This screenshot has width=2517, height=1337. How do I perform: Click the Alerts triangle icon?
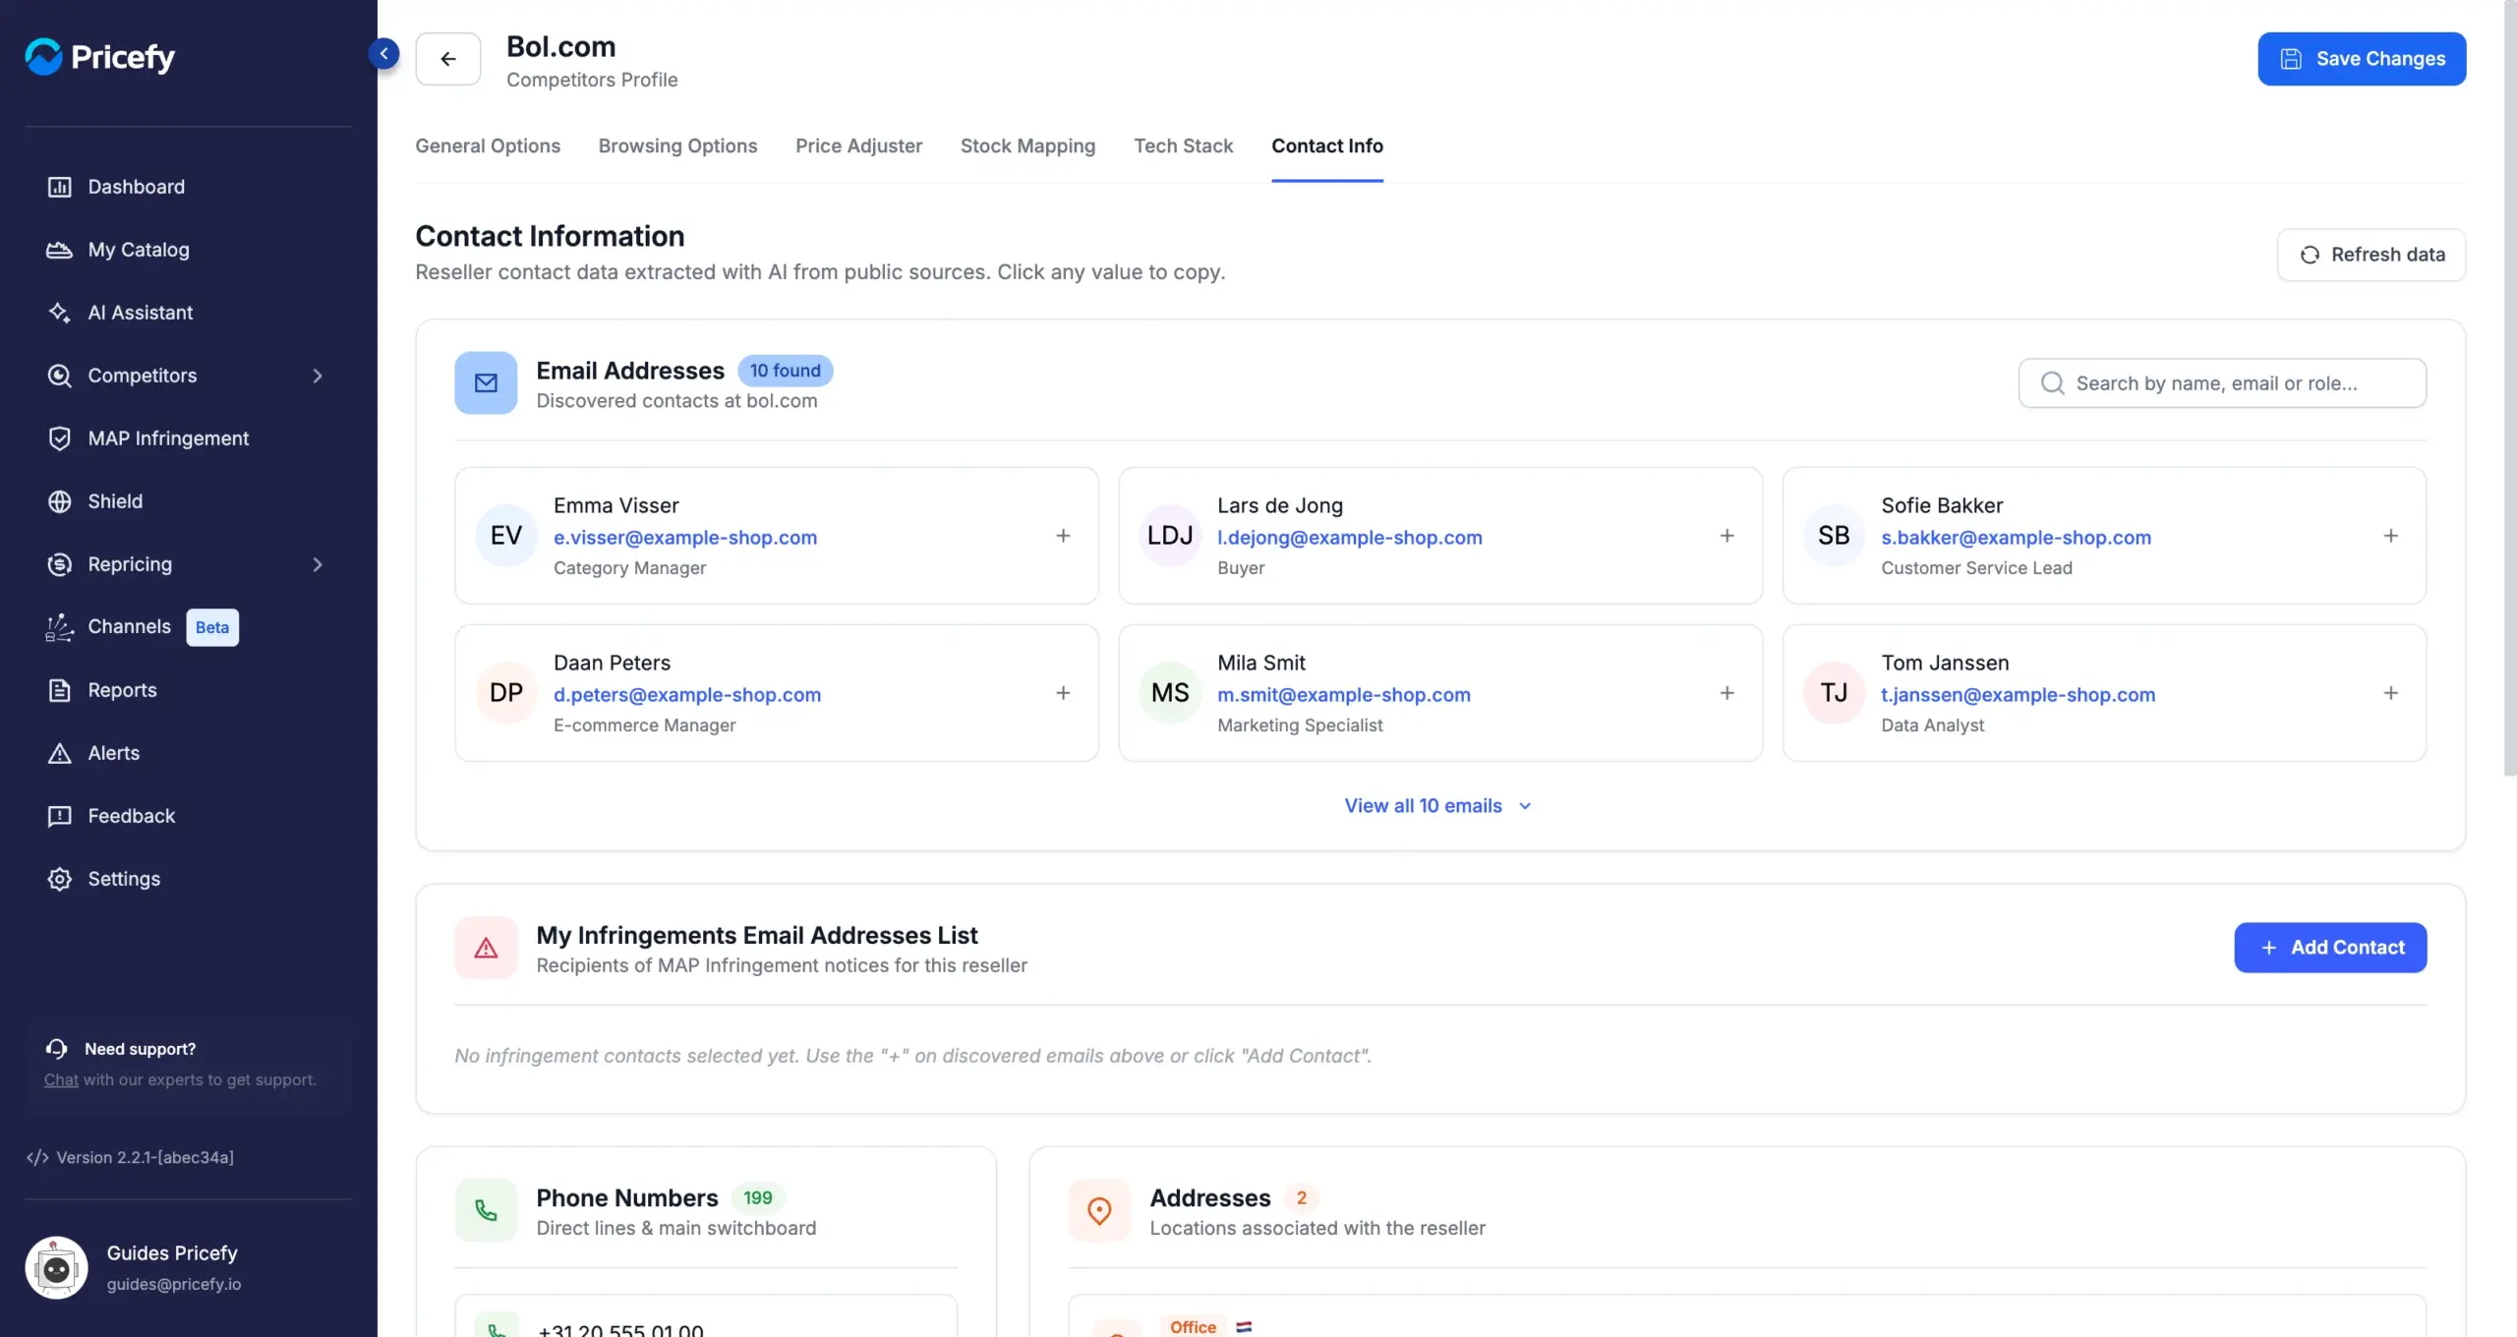click(x=60, y=753)
